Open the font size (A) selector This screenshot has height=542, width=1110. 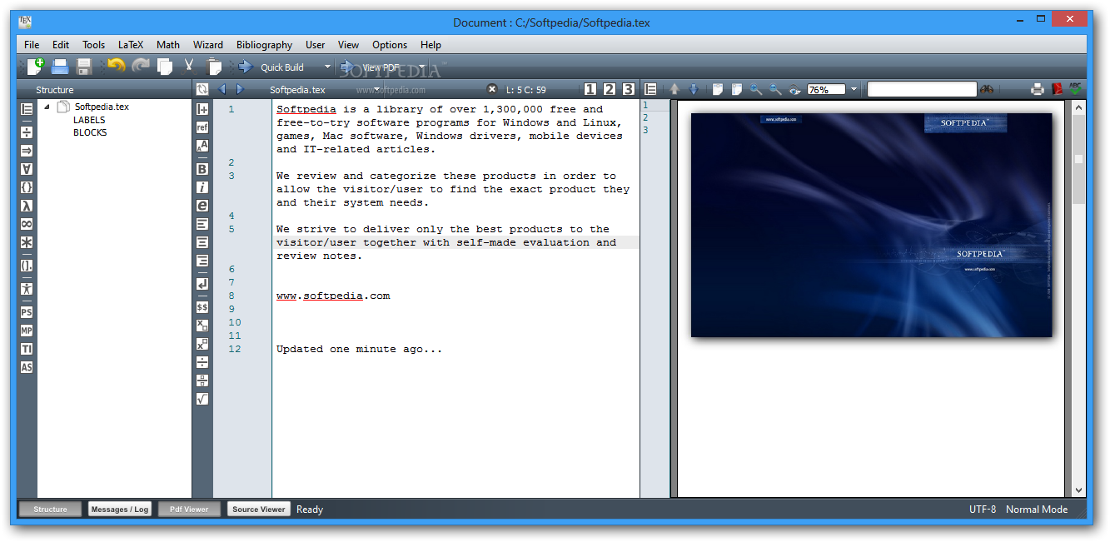point(202,146)
